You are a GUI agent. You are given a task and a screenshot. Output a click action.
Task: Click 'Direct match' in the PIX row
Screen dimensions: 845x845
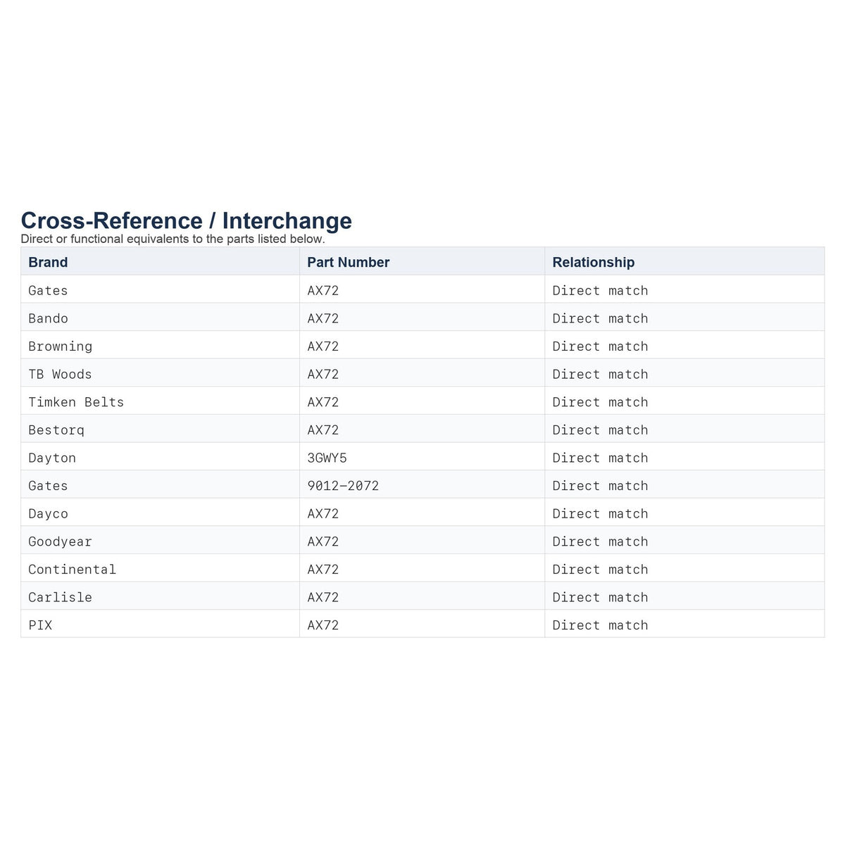pyautogui.click(x=600, y=625)
